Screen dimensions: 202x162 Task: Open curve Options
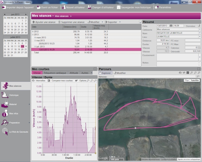tap(81, 80)
